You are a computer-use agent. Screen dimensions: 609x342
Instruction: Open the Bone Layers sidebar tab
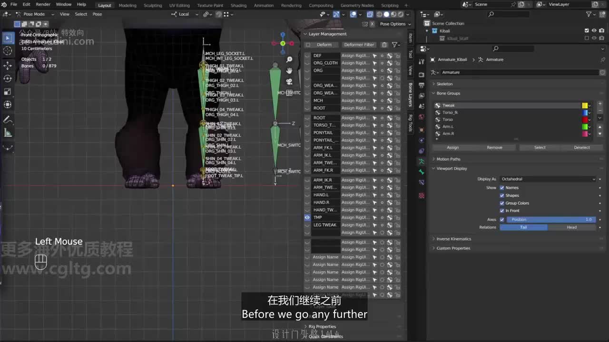pos(410,94)
